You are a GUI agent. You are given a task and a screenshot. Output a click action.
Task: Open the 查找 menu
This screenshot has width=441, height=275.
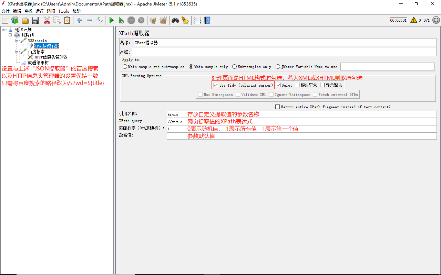click(28, 11)
